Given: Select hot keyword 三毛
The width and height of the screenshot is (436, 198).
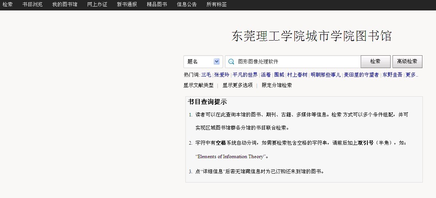Looking at the screenshot, I should point(206,75).
